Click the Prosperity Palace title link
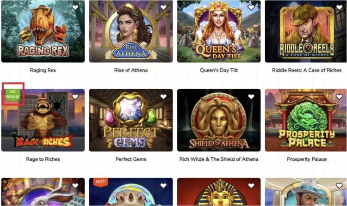The height and width of the screenshot is (206, 347). [307, 159]
